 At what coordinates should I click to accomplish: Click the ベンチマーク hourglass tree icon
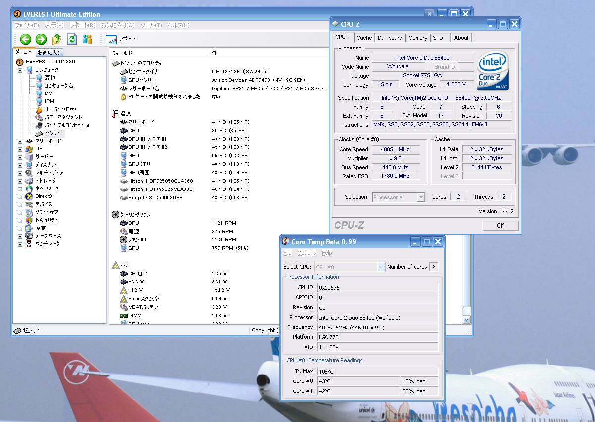tap(29, 244)
